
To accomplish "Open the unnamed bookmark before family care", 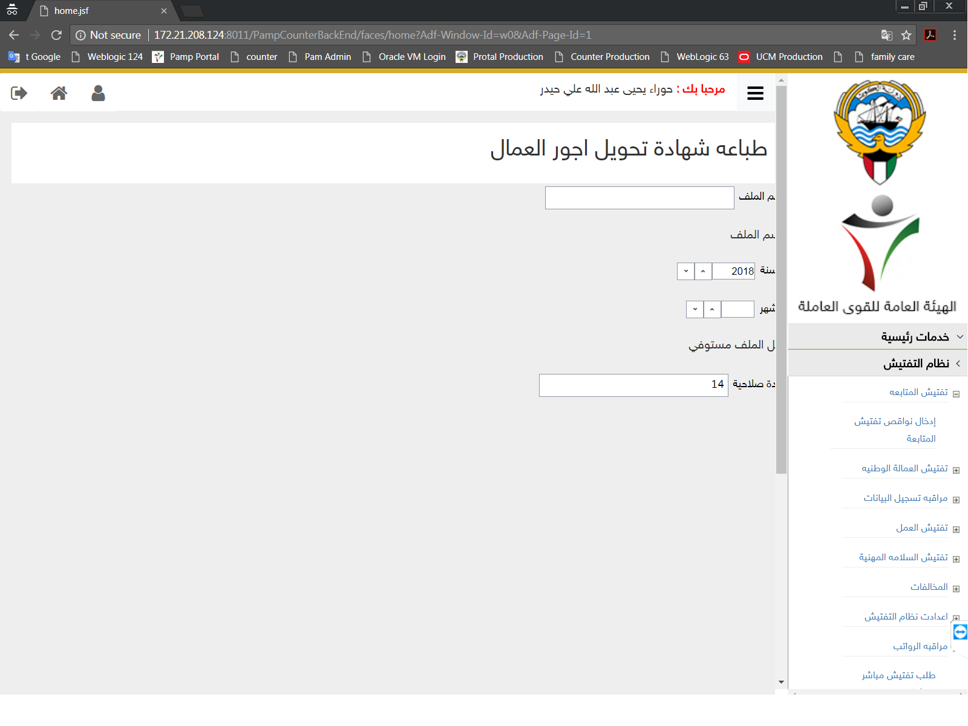I will (x=838, y=57).
